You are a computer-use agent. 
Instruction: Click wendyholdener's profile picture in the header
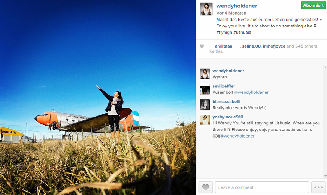click(x=206, y=9)
